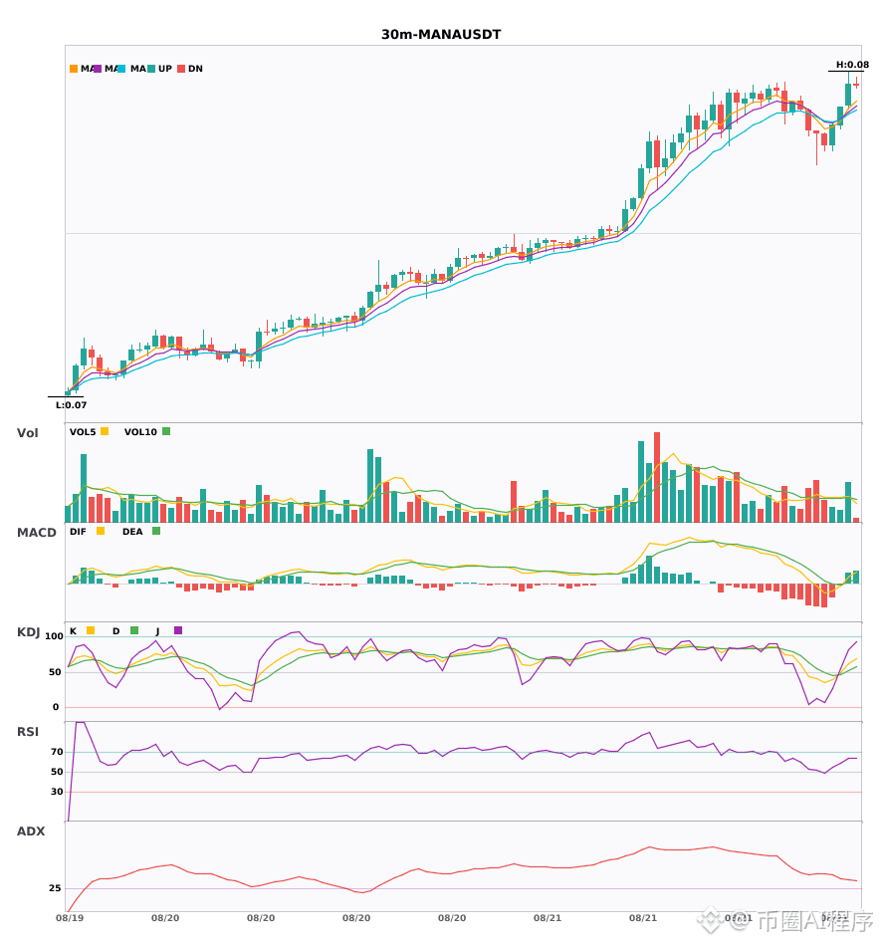This screenshot has height=946, width=881.
Task: Click the H:0.08 high price label
Action: coord(852,65)
